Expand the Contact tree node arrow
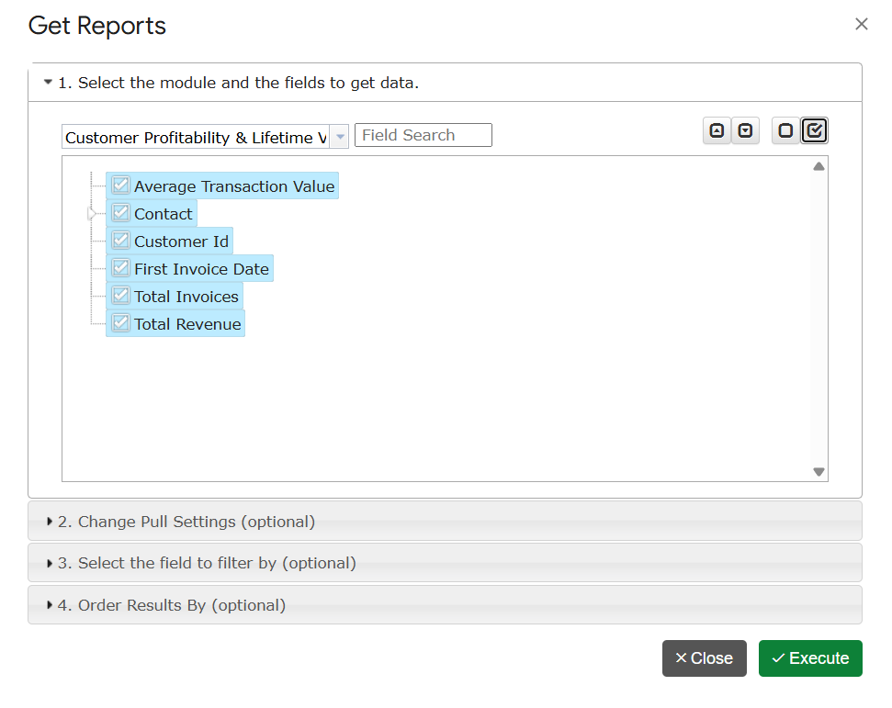This screenshot has width=892, height=708. pyautogui.click(x=91, y=214)
